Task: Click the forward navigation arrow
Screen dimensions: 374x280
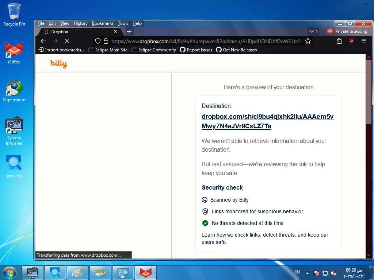Action: tap(55, 41)
